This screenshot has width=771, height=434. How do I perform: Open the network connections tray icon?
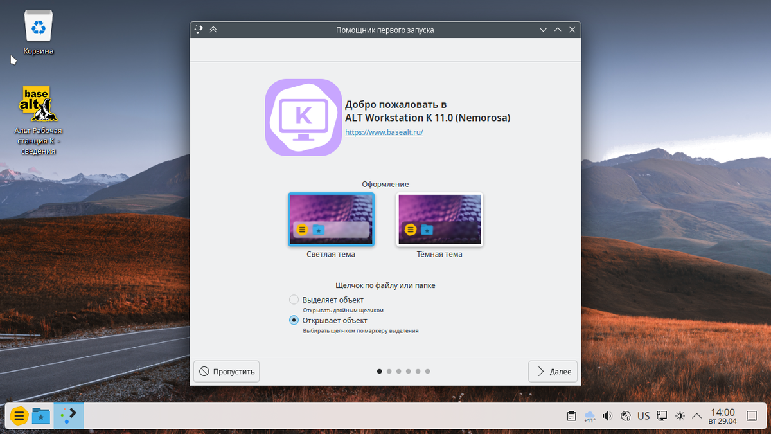click(662, 416)
